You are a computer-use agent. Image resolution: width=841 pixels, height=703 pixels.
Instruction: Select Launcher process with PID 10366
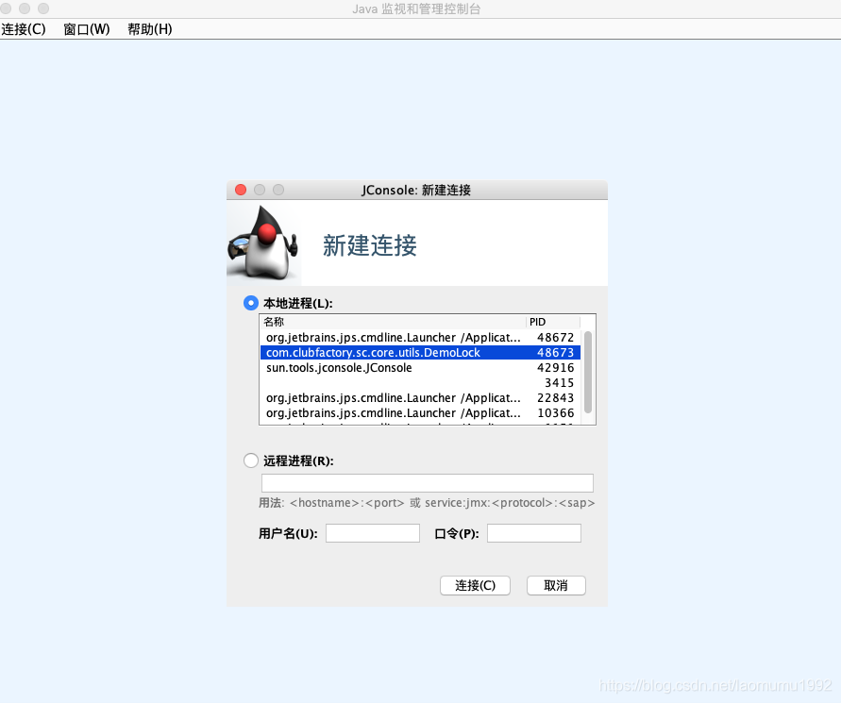pyautogui.click(x=420, y=413)
